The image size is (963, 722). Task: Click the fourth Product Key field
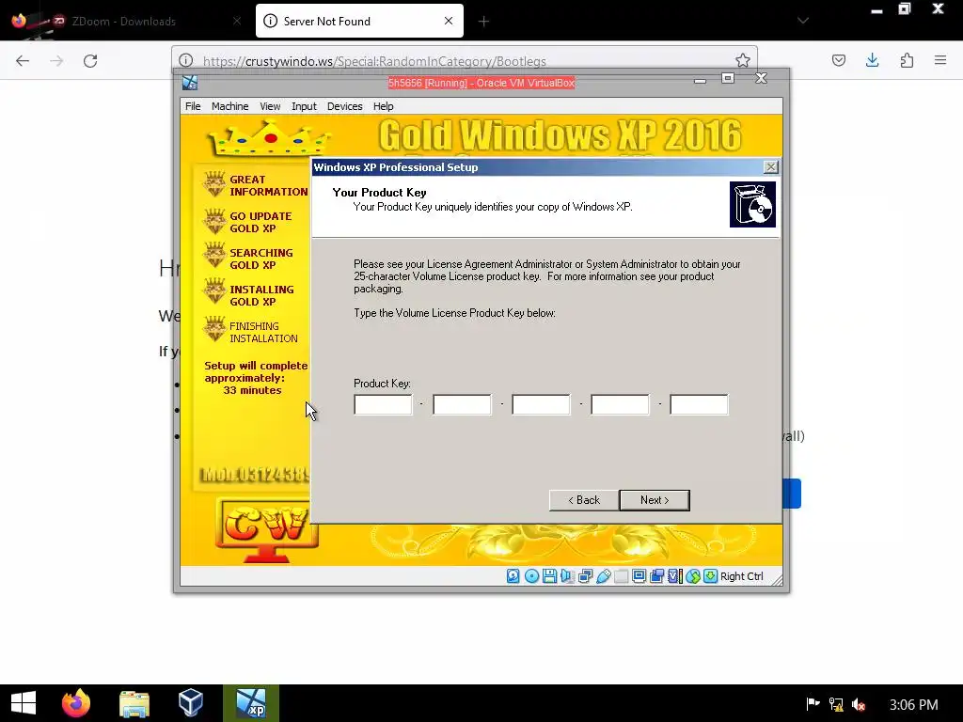tap(620, 404)
